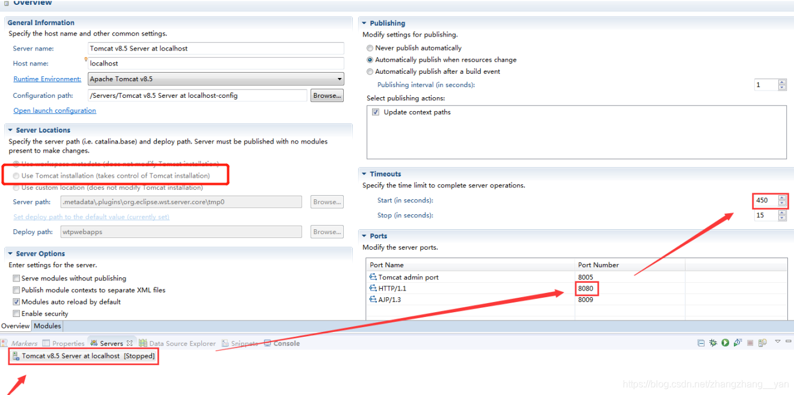
Task: Close the Servers tab with its X
Action: [129, 343]
